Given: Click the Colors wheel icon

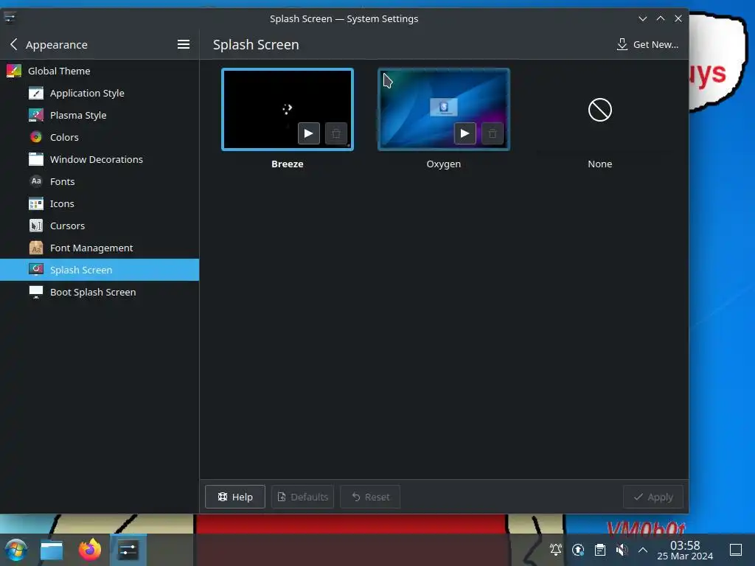Looking at the screenshot, I should coord(36,137).
